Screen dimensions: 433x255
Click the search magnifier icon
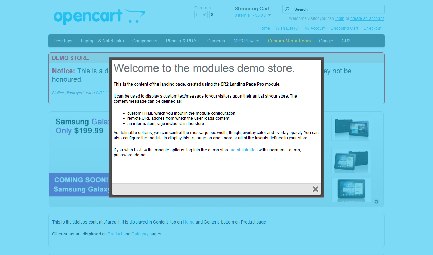point(287,9)
